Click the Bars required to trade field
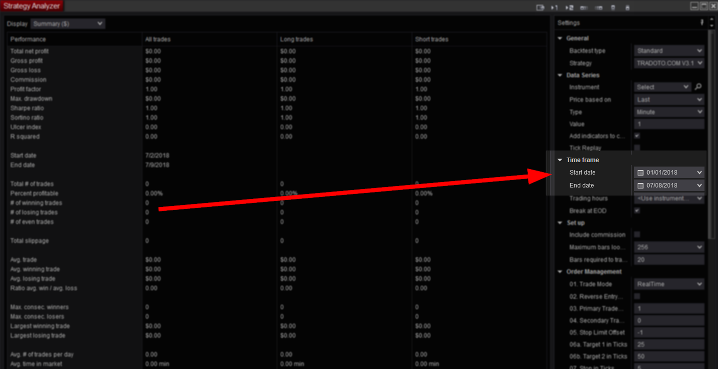This screenshot has height=369, width=718. pyautogui.click(x=669, y=260)
